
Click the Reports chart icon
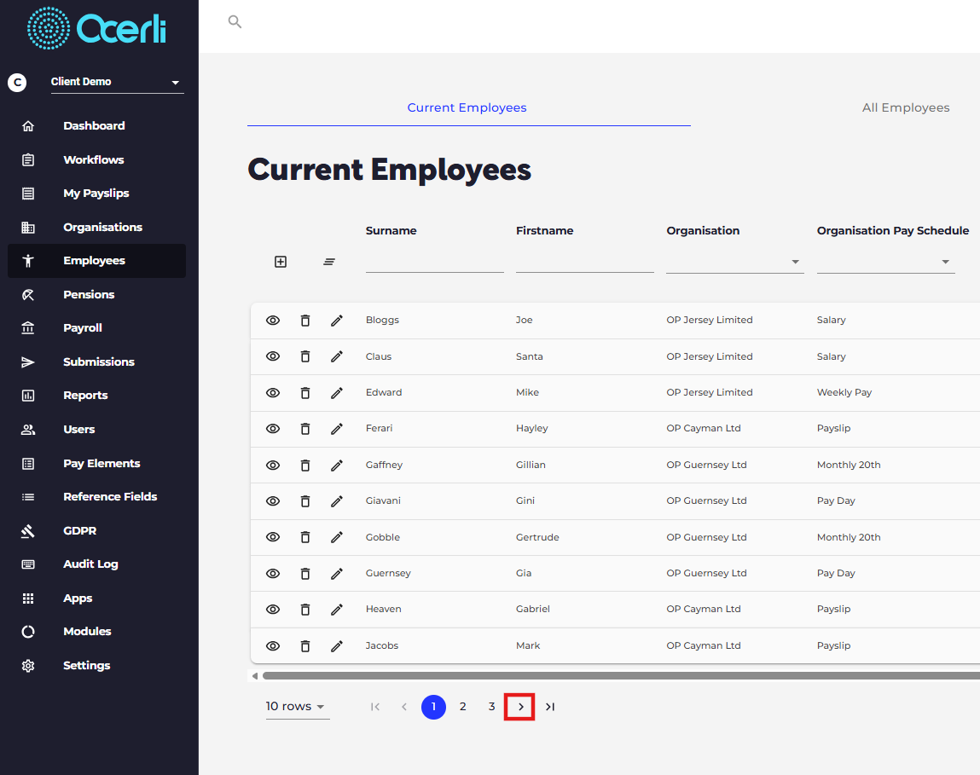coord(28,396)
